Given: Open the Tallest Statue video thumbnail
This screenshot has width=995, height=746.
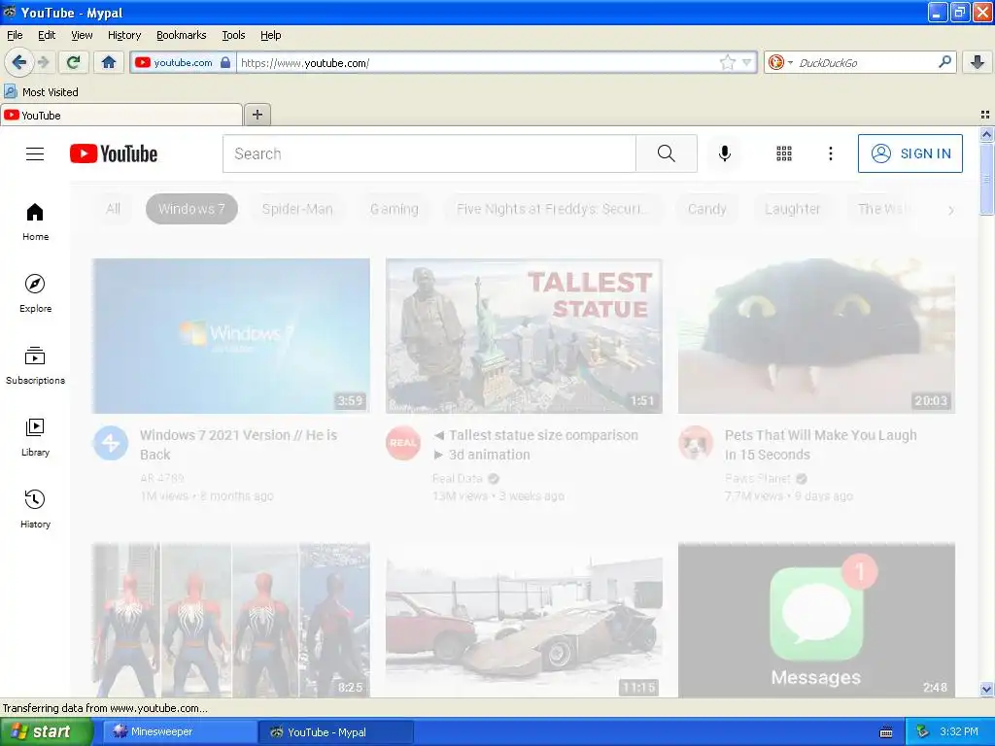Looking at the screenshot, I should pos(524,335).
